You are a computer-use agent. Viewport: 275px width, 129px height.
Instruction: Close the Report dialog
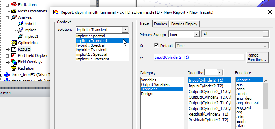pos(270,12)
